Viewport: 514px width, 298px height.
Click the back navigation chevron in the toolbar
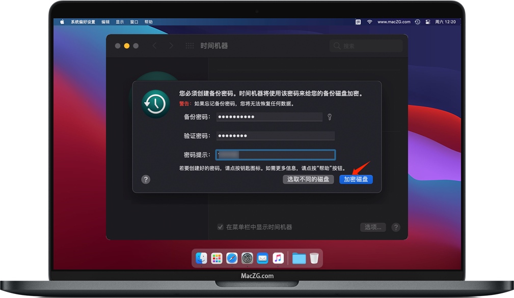coord(154,45)
